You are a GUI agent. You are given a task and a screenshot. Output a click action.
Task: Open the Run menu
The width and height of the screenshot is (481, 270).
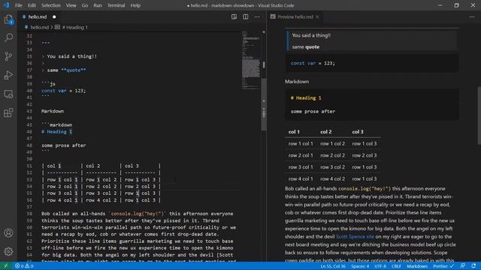(98, 5)
